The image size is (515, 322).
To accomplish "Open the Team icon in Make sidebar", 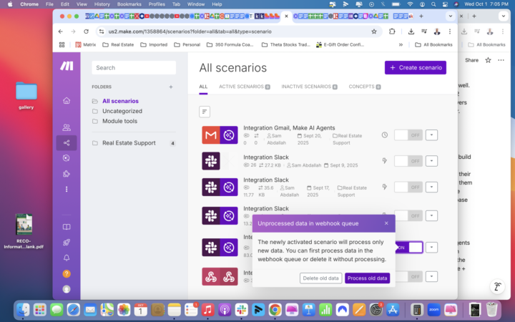I will click(67, 127).
